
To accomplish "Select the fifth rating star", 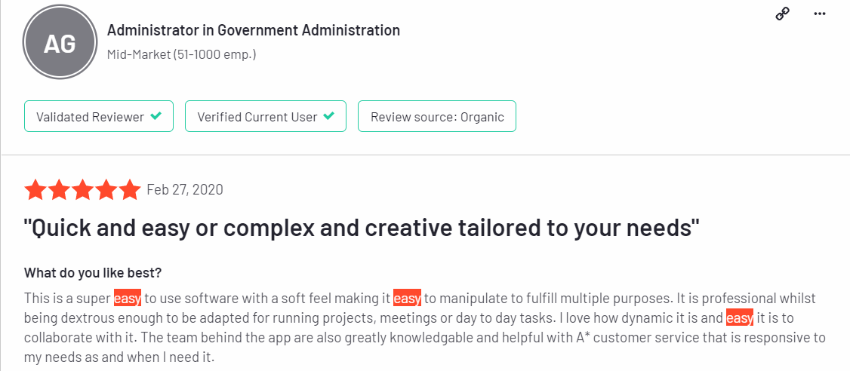I will [x=130, y=190].
